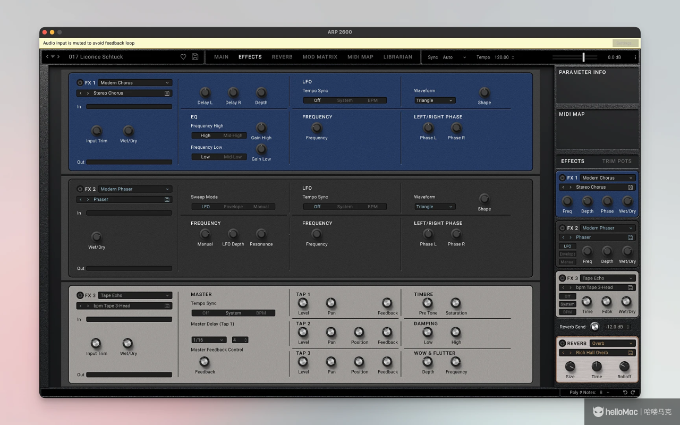680x425 pixels.
Task: Click the Master Feedback knob in FX 3
Action: pos(204,362)
